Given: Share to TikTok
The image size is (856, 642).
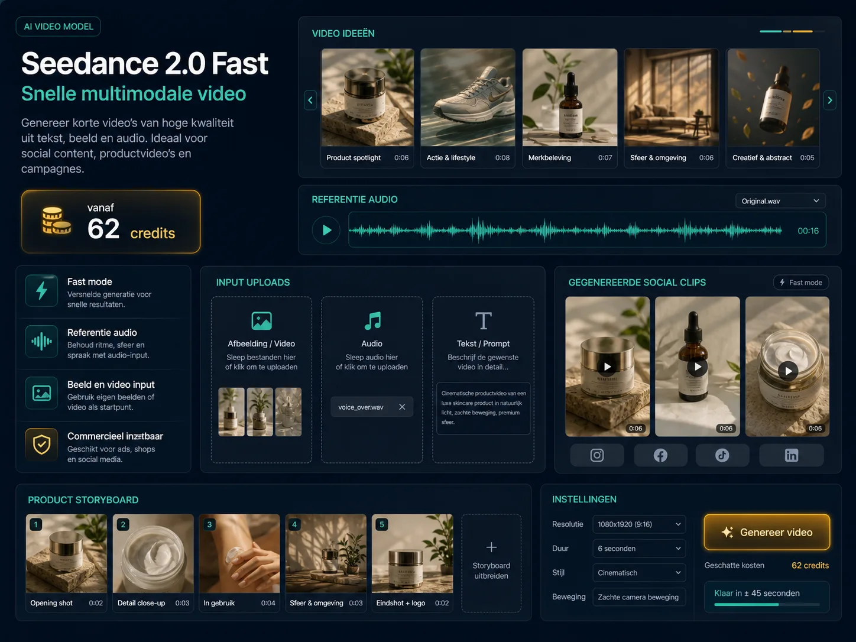Looking at the screenshot, I should [x=722, y=455].
